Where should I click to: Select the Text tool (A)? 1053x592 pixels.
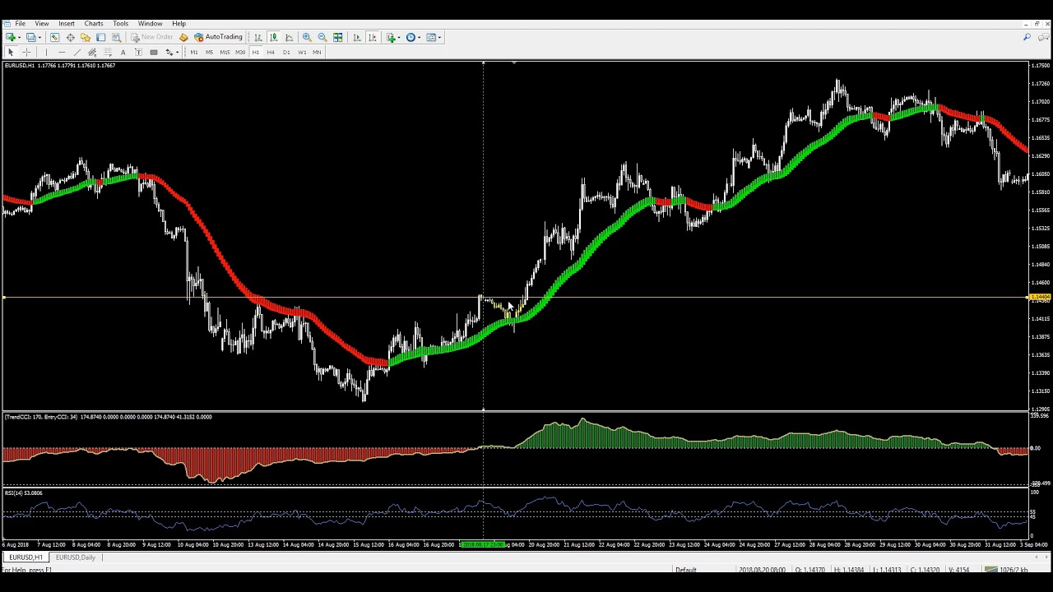[123, 52]
